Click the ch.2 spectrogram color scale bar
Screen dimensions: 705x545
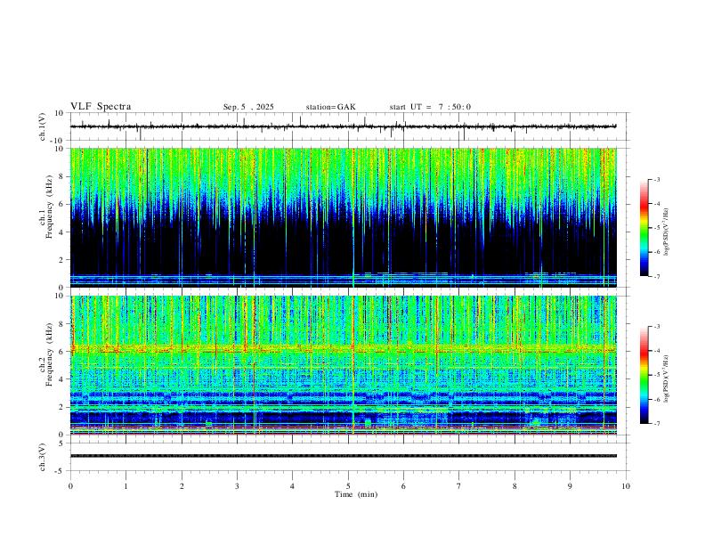(x=644, y=375)
